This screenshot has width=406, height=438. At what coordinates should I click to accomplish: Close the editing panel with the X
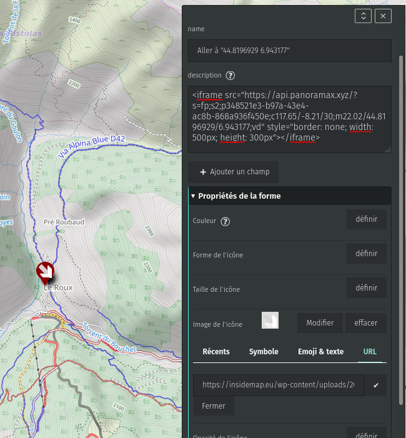(382, 16)
